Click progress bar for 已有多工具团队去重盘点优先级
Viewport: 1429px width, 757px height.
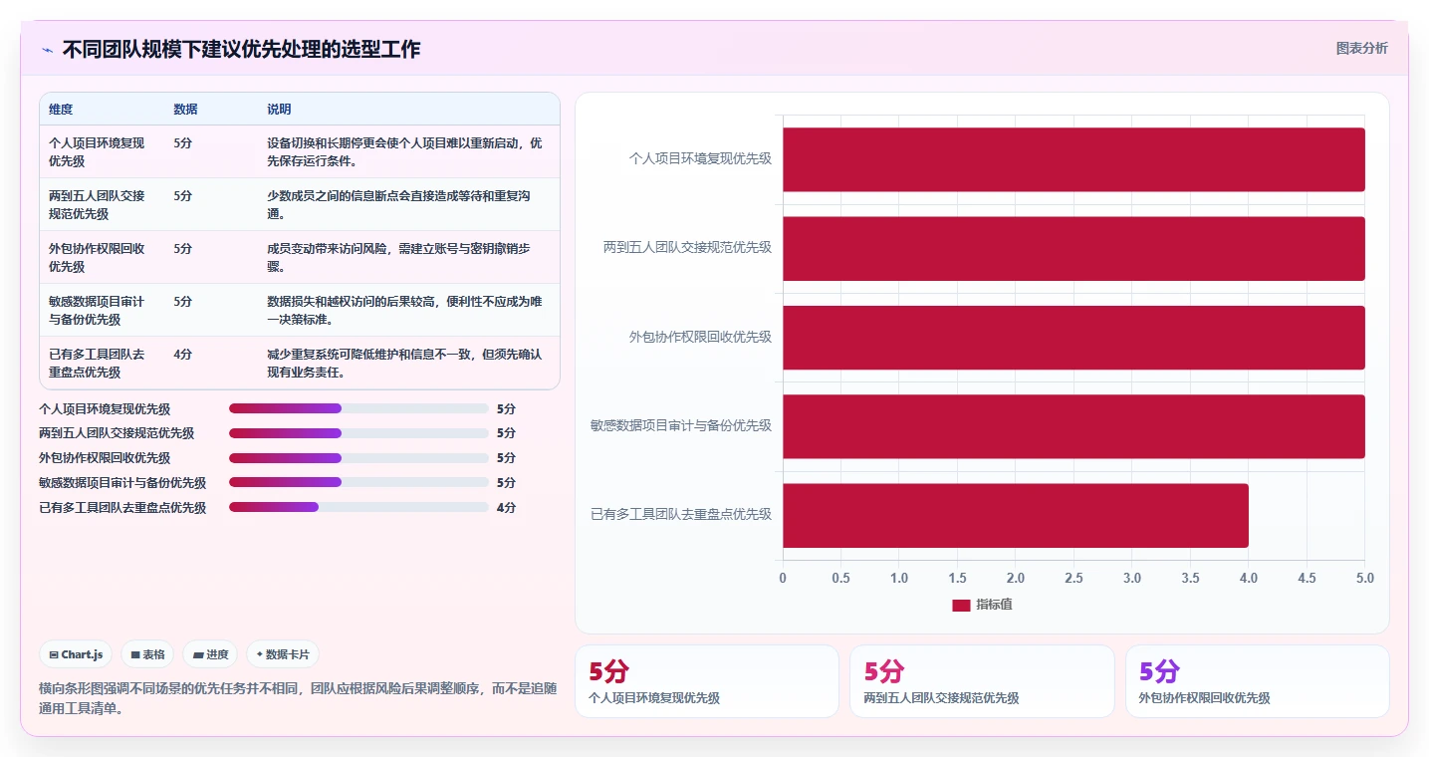(358, 507)
